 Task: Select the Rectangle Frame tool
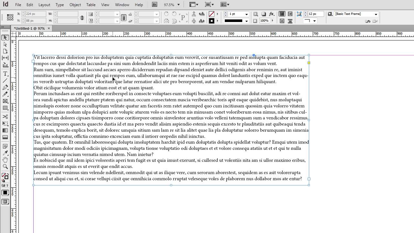5,101
